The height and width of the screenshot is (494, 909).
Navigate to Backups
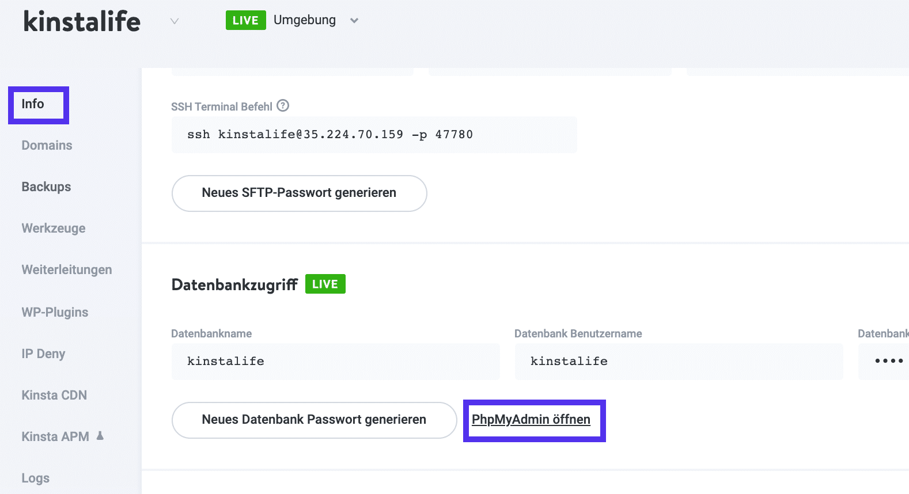tap(46, 187)
